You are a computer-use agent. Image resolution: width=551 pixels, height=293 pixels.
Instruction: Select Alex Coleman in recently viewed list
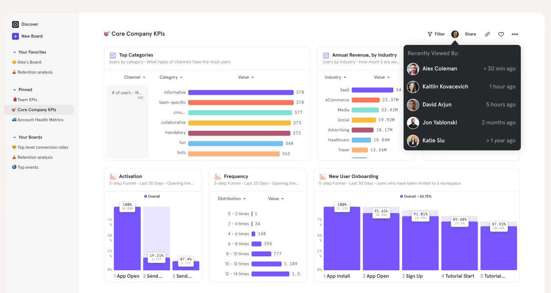(x=439, y=69)
